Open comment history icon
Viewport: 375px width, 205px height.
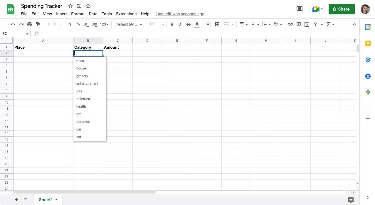point(300,9)
